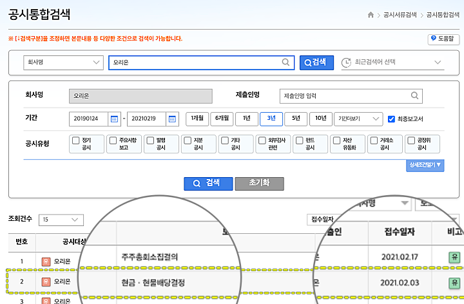Click 오리온 company name in row 1
This screenshot has height=304, width=464.
click(x=62, y=261)
